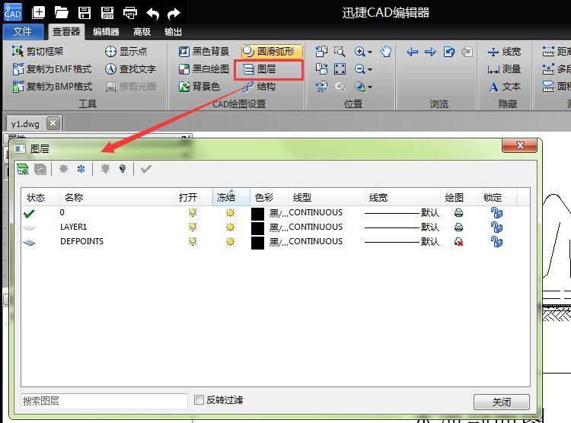Click the undo arrow in title bar
The width and height of the screenshot is (571, 423).
click(152, 12)
